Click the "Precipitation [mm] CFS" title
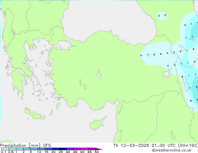 (x=25, y=146)
